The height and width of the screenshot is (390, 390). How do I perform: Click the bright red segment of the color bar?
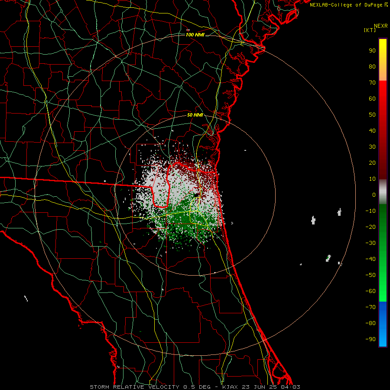click(x=383, y=130)
